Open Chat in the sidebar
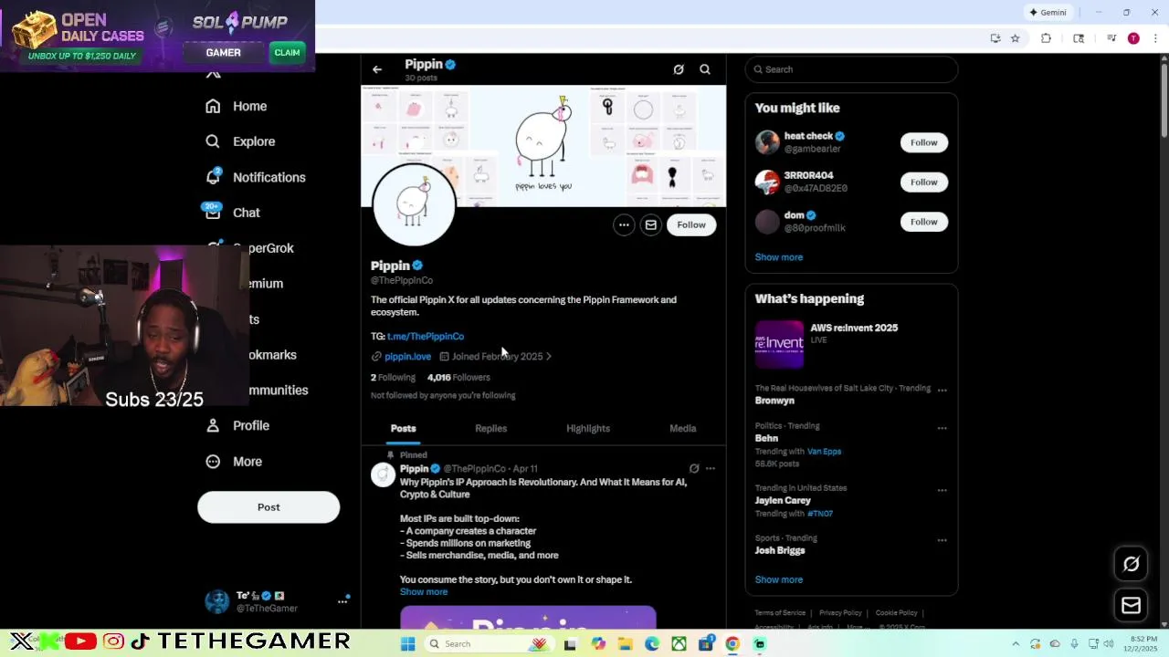The height and width of the screenshot is (657, 1169). [234, 213]
